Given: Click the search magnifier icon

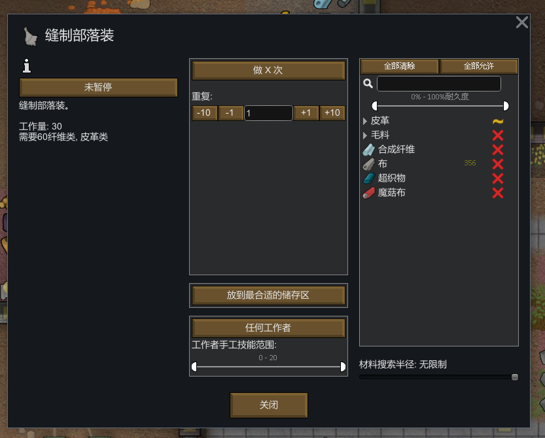Looking at the screenshot, I should [x=368, y=84].
